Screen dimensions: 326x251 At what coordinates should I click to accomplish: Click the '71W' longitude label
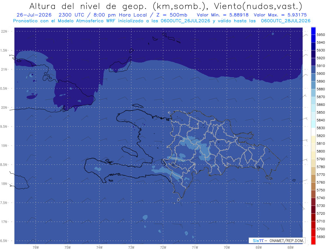[x=195, y=247]
